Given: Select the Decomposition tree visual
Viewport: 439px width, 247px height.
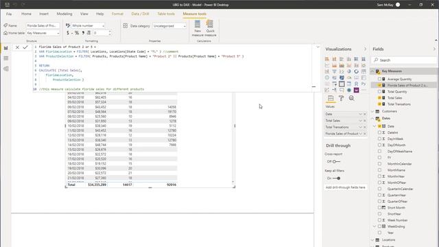Looking at the screenshot, I should (x=334, y=90).
